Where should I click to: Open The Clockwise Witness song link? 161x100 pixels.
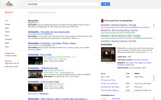110,89
